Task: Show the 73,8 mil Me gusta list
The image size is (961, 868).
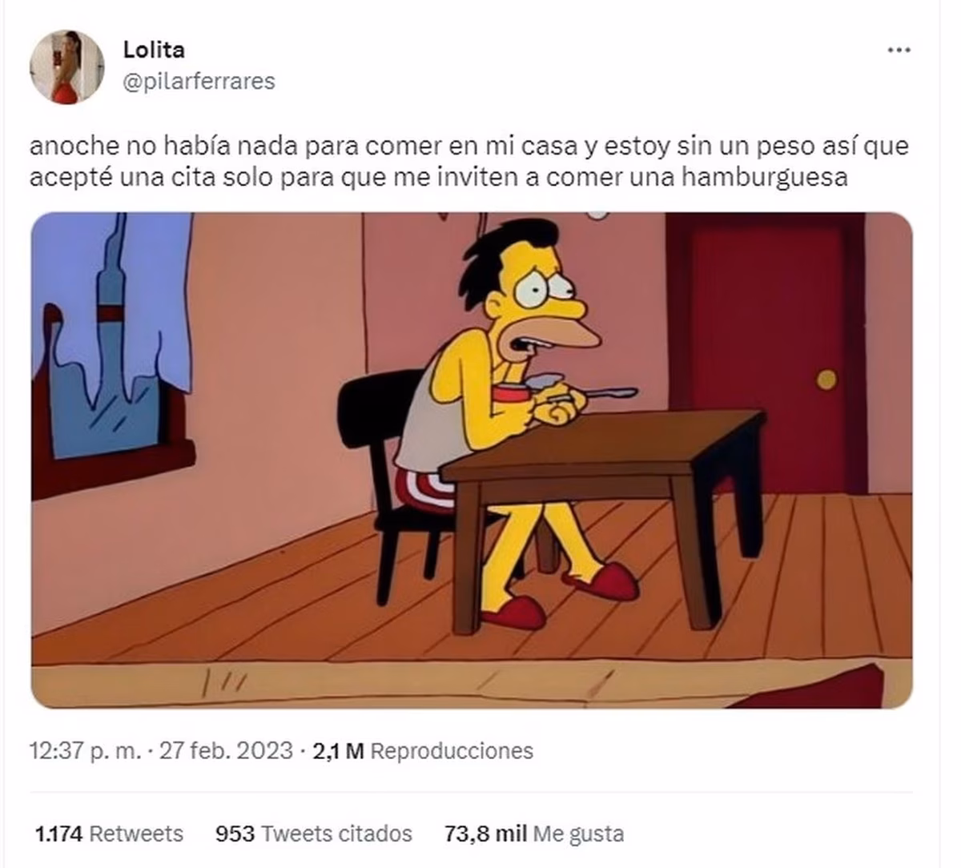Action: 534,834
